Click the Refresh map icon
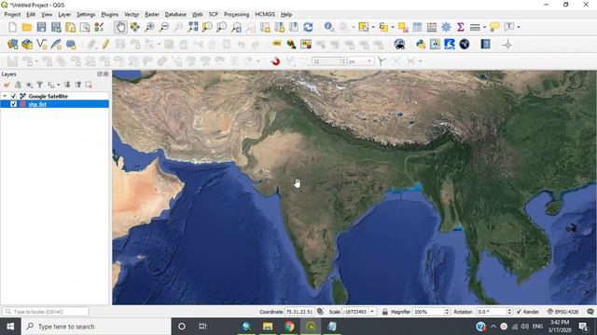 (308, 27)
